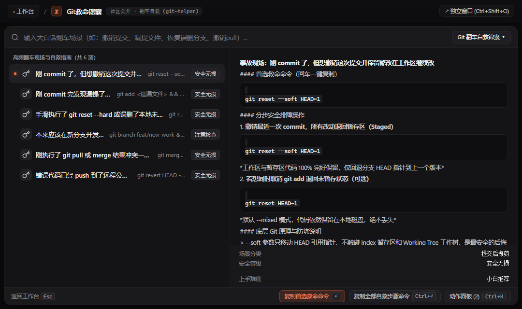Click key icon beside '手滑执行了 git reset --hard'

26,114
